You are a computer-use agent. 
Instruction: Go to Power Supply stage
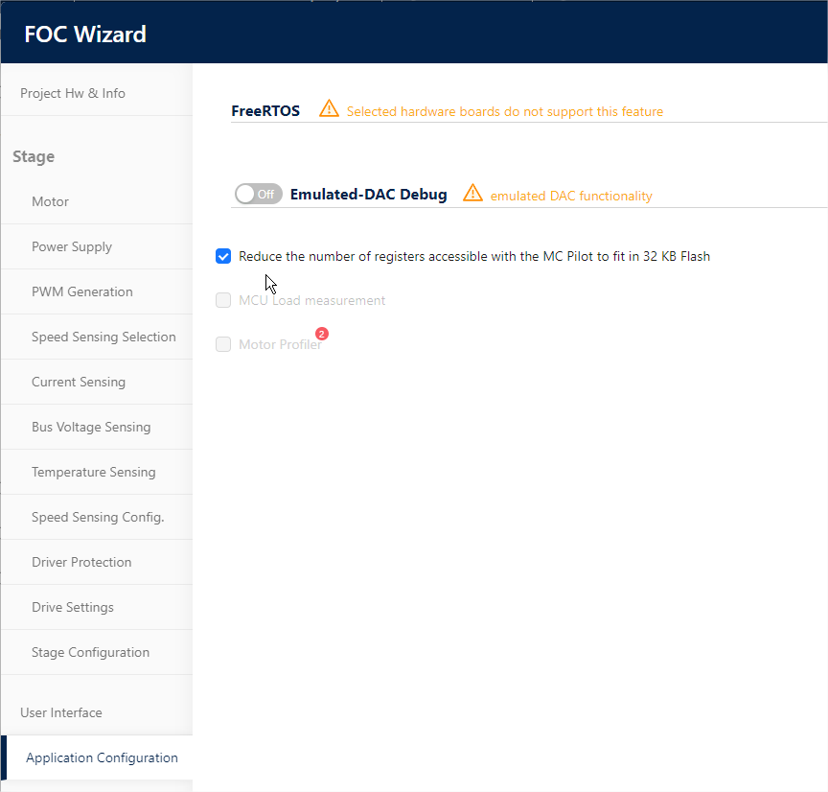[72, 246]
